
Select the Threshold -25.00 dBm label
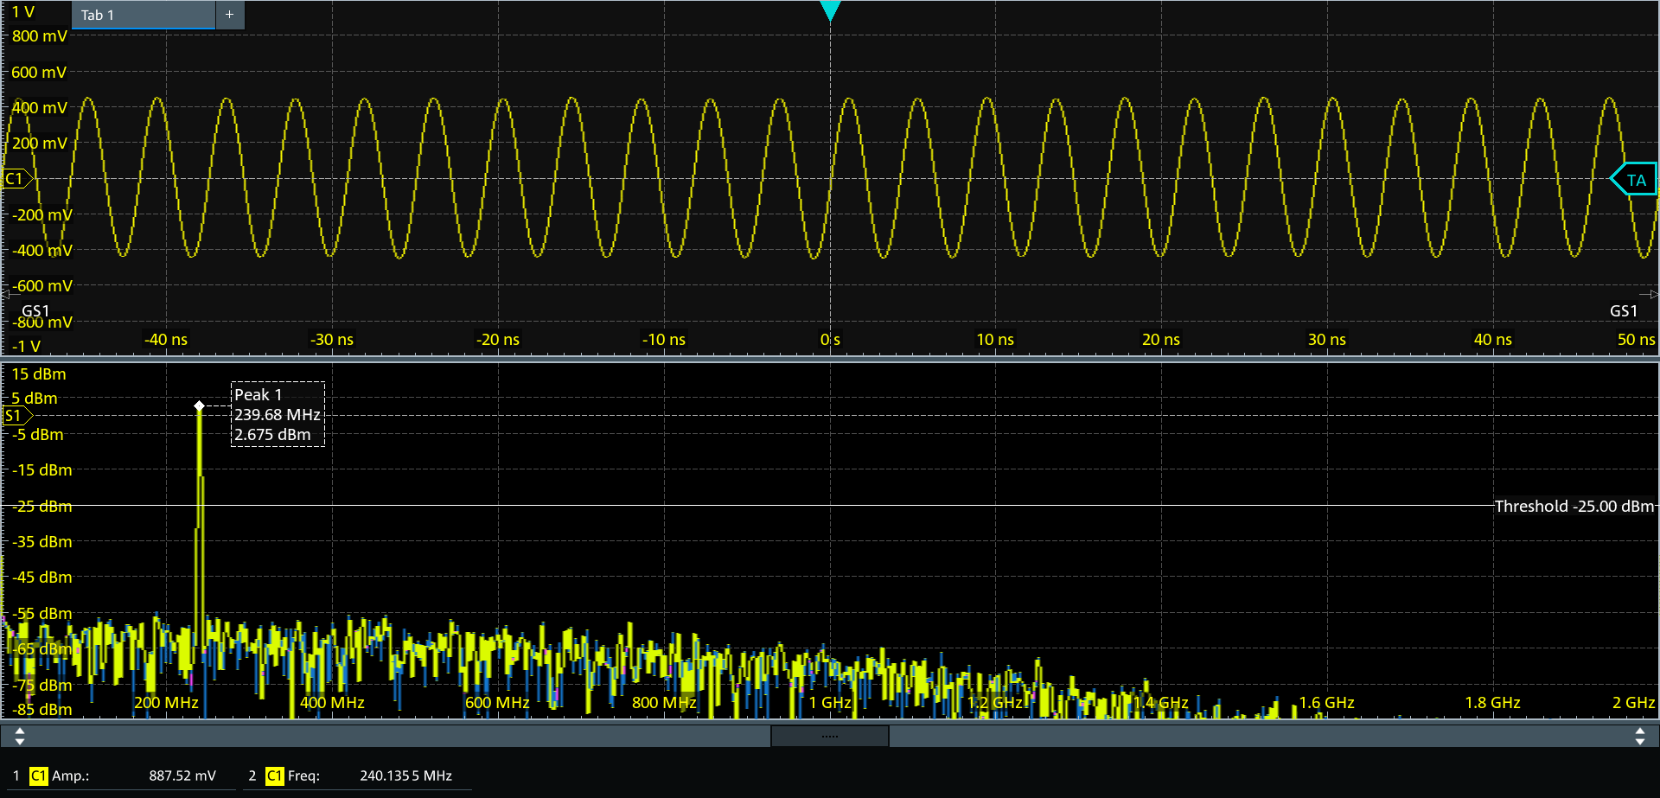coord(1574,507)
